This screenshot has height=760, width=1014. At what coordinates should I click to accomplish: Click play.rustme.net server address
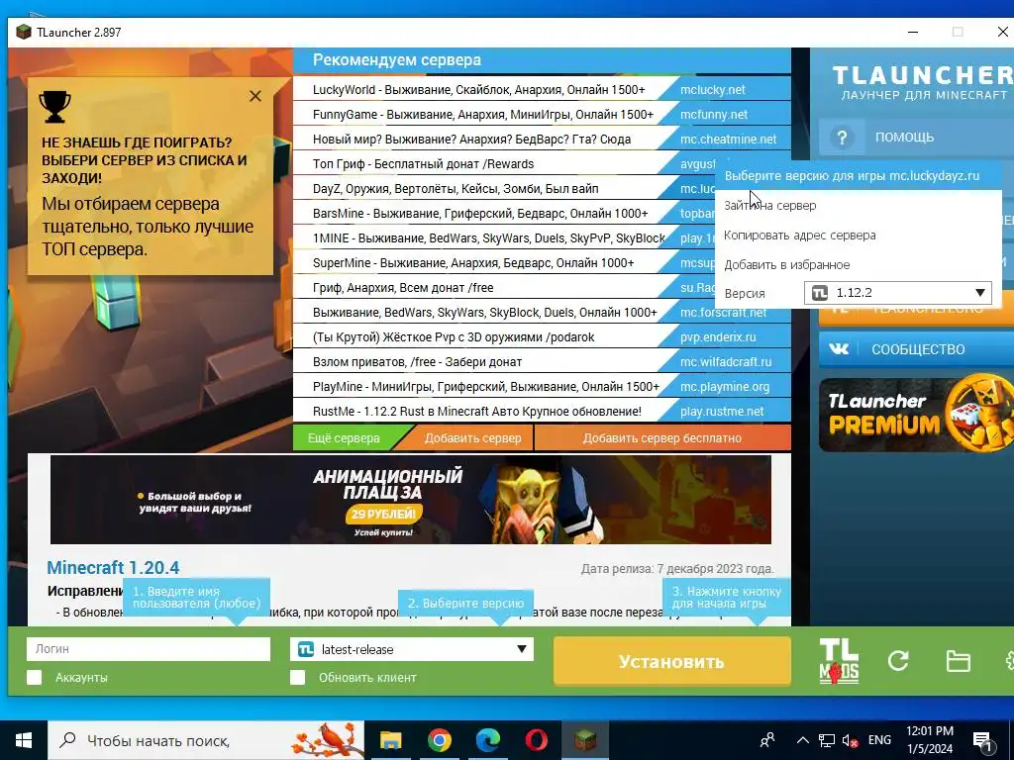point(722,412)
